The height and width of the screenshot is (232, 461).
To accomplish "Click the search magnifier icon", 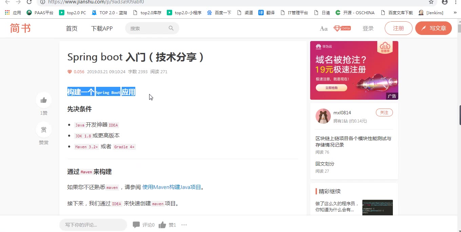I will click(x=171, y=28).
